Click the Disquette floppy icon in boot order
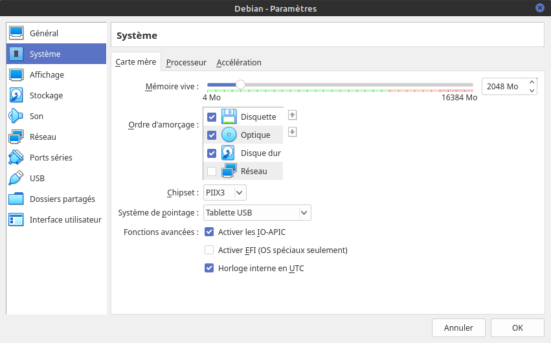The height and width of the screenshot is (343, 551). coord(229,116)
